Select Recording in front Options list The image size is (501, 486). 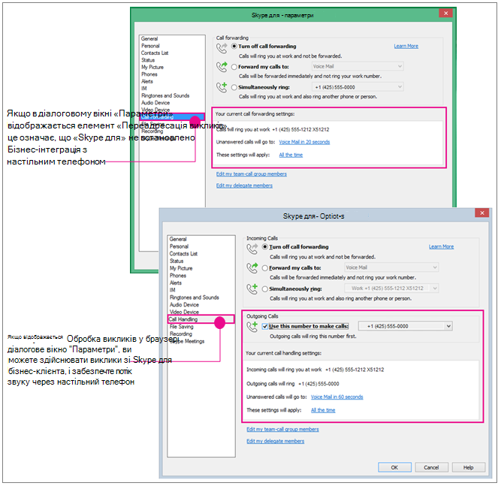tap(181, 334)
